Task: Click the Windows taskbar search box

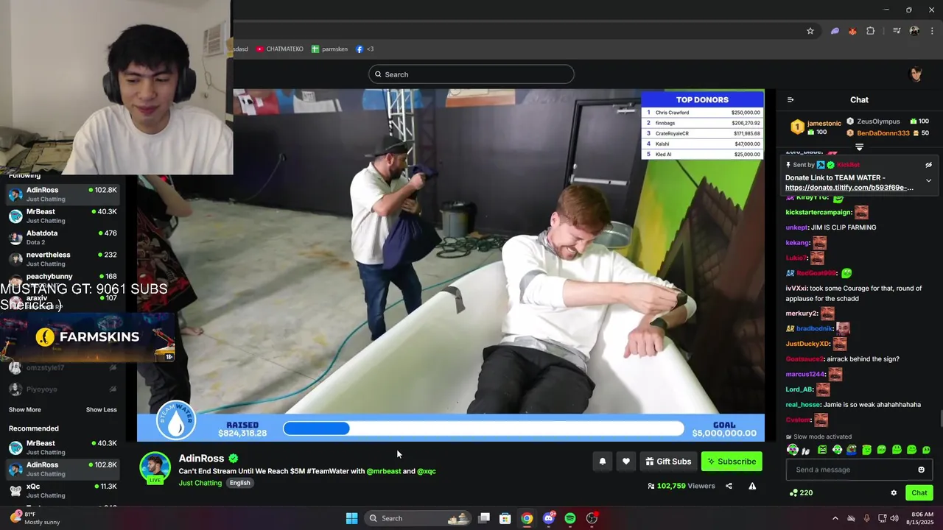Action: 418,518
